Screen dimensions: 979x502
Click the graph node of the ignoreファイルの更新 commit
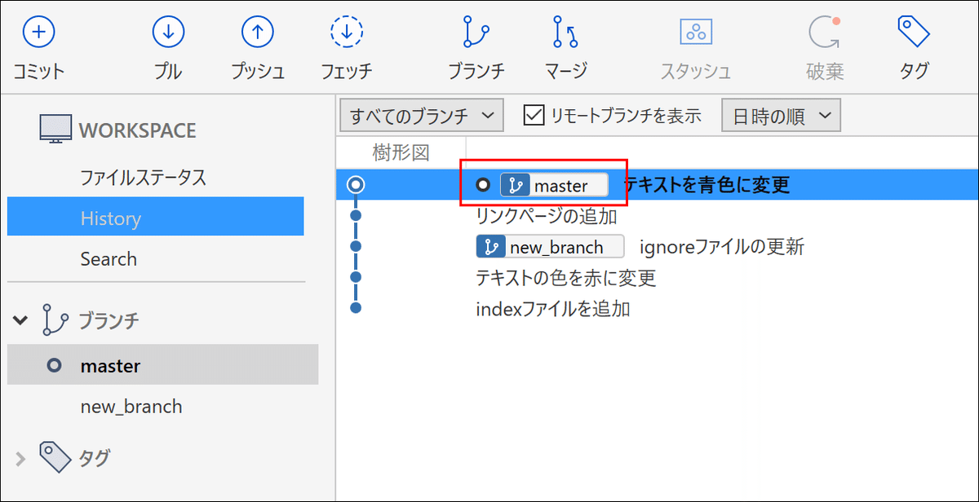[355, 246]
